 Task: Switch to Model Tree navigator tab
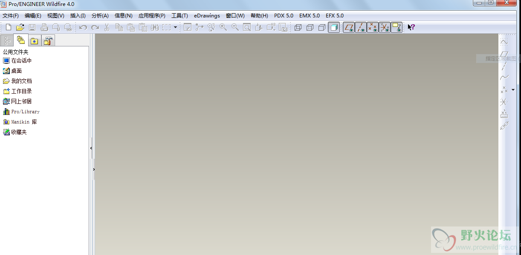coord(7,40)
